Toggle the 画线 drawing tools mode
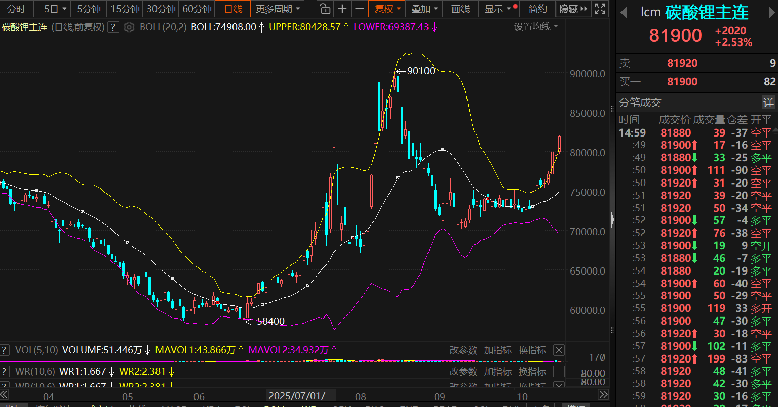 click(x=460, y=9)
